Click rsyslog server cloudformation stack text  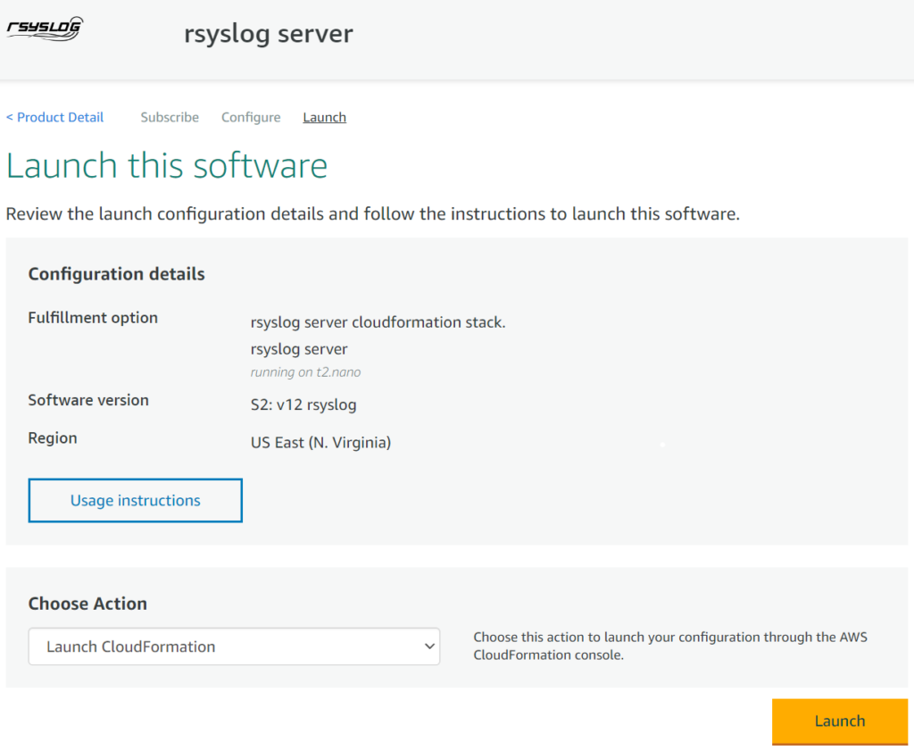coord(378,322)
